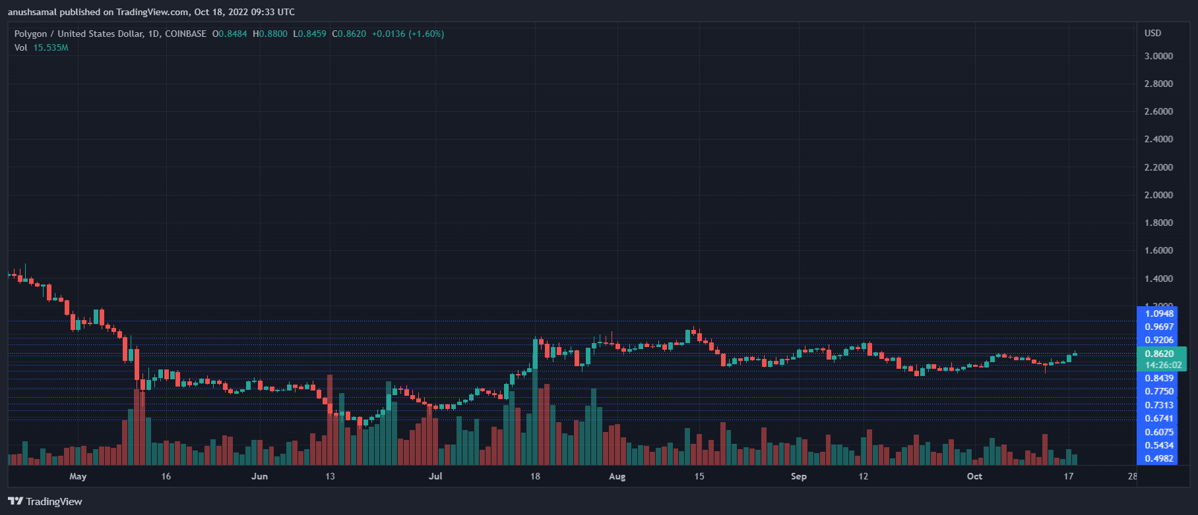Image resolution: width=1198 pixels, height=515 pixels.
Task: Click the '18' date label after Jul
Action: click(535, 476)
